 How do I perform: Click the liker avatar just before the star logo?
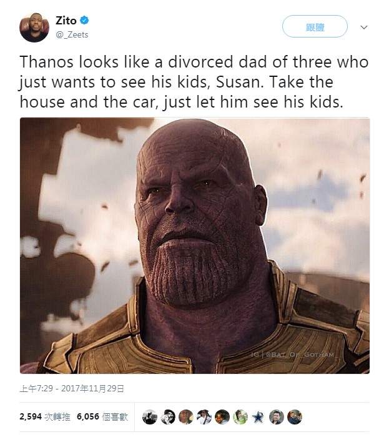(240, 417)
